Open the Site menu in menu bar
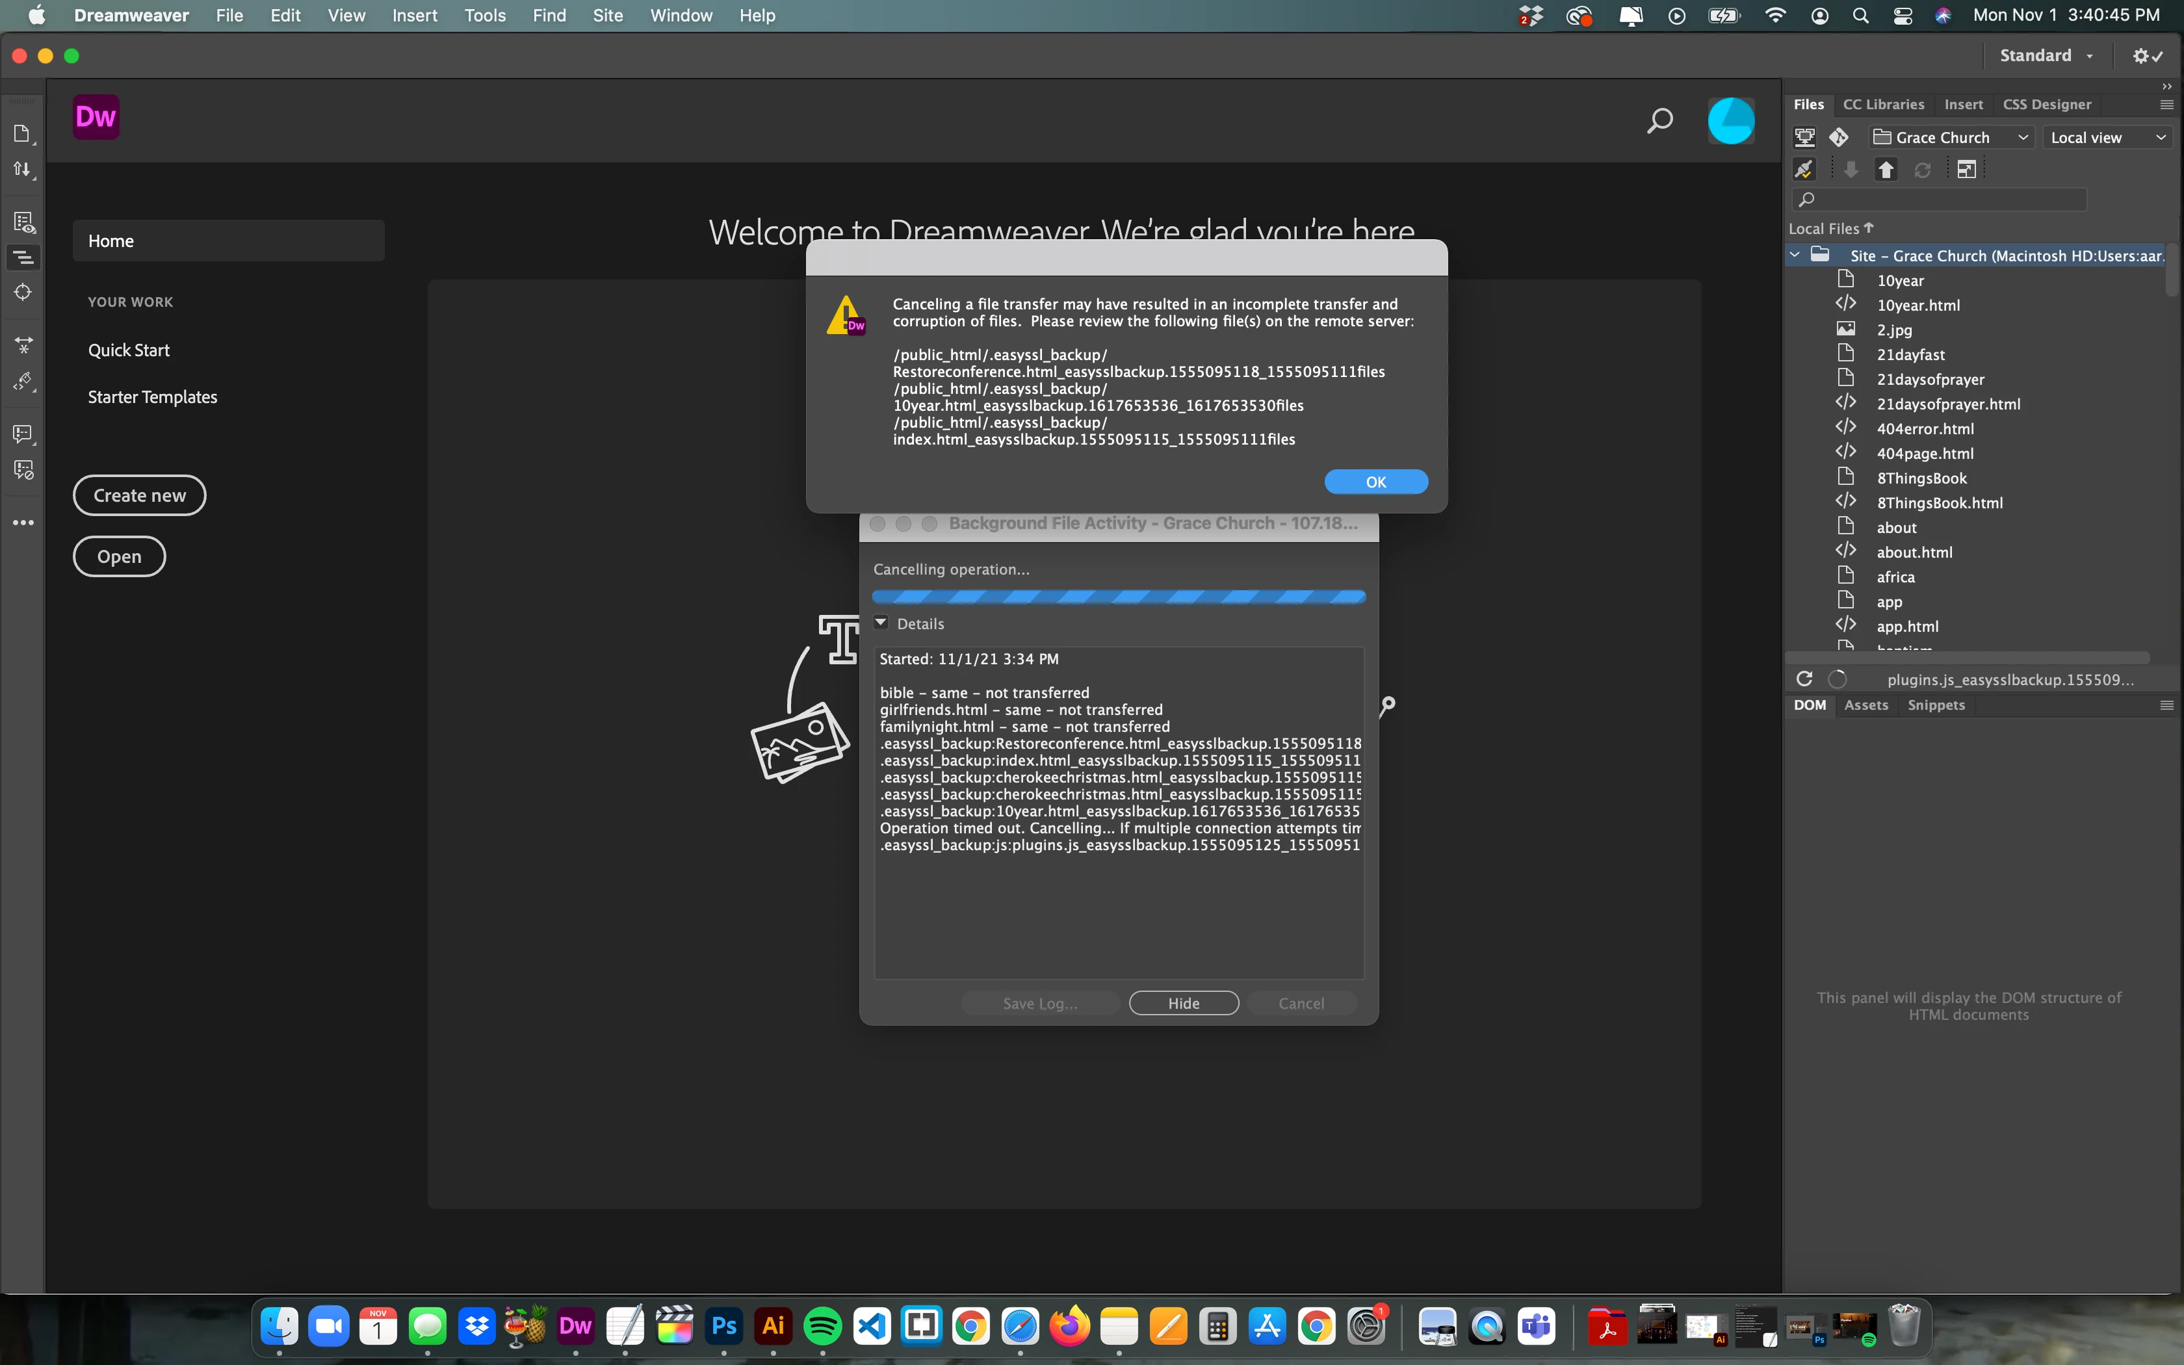 pyautogui.click(x=607, y=16)
